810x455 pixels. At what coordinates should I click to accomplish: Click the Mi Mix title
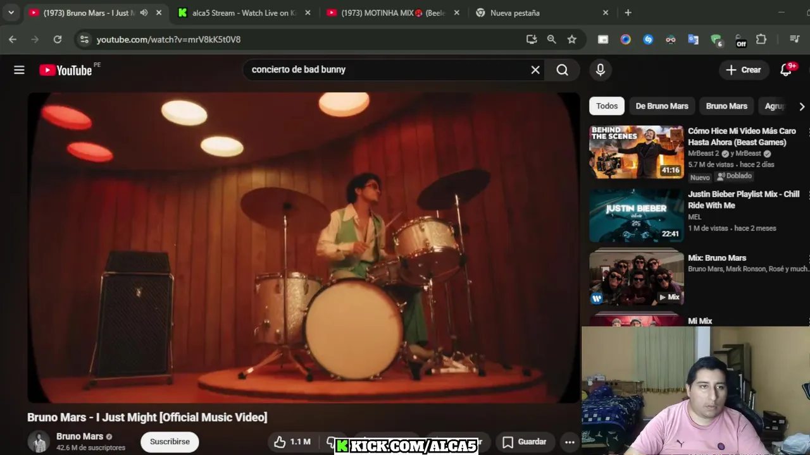point(700,321)
